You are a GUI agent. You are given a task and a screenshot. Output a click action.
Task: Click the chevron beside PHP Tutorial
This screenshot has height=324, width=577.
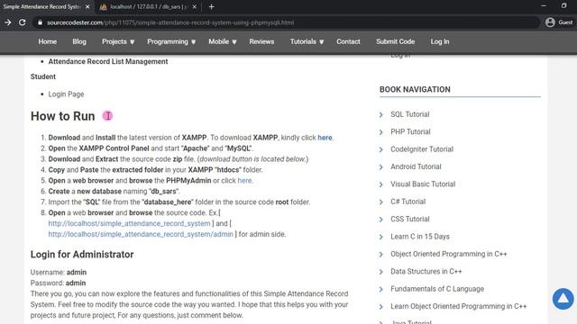click(x=381, y=132)
